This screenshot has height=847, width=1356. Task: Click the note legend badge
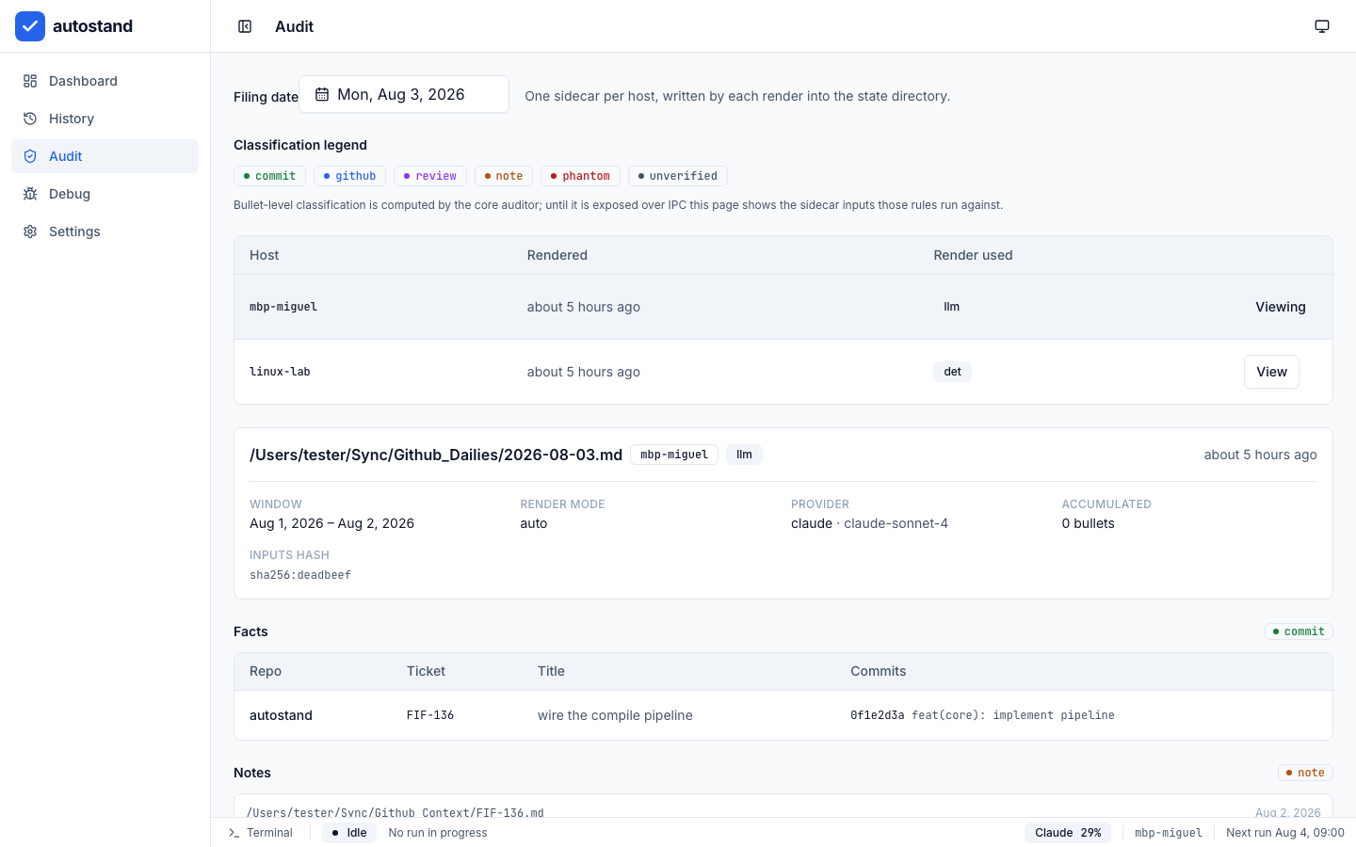(504, 176)
